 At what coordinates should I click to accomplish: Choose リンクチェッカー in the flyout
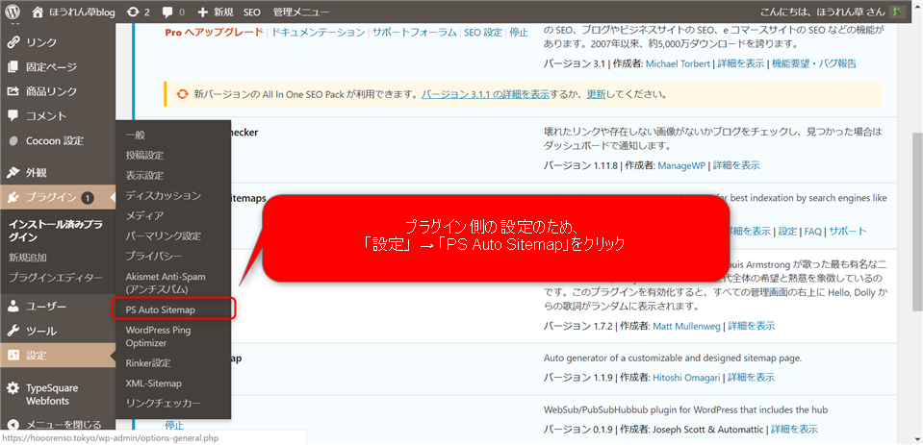click(x=163, y=404)
